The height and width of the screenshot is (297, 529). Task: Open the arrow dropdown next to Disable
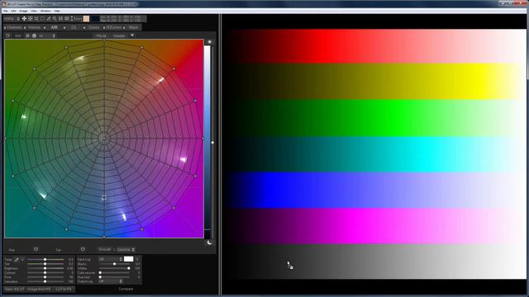[x=132, y=35]
